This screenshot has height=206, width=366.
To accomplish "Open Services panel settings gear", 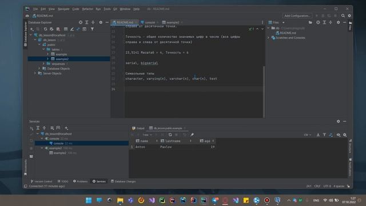I will (x=338, y=121).
